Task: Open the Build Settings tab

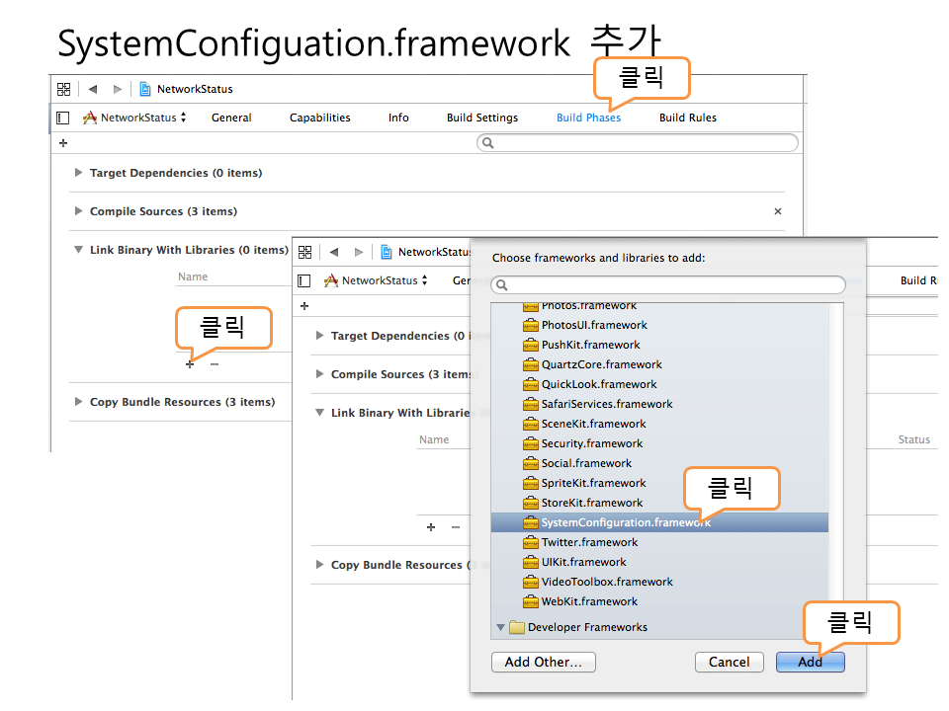Action: coord(481,118)
